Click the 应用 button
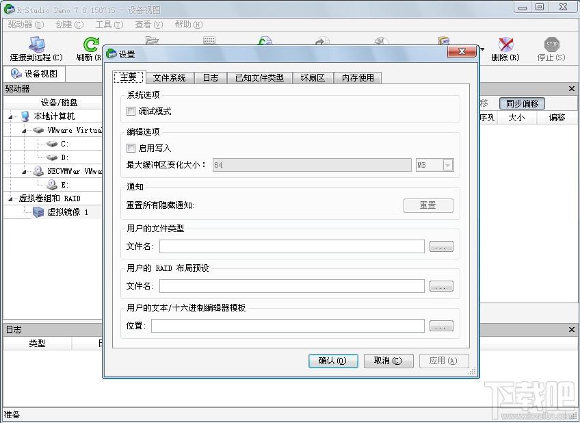Screen dimensions: 580x423 [443, 361]
